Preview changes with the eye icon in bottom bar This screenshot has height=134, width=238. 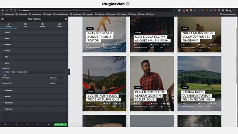48,125
